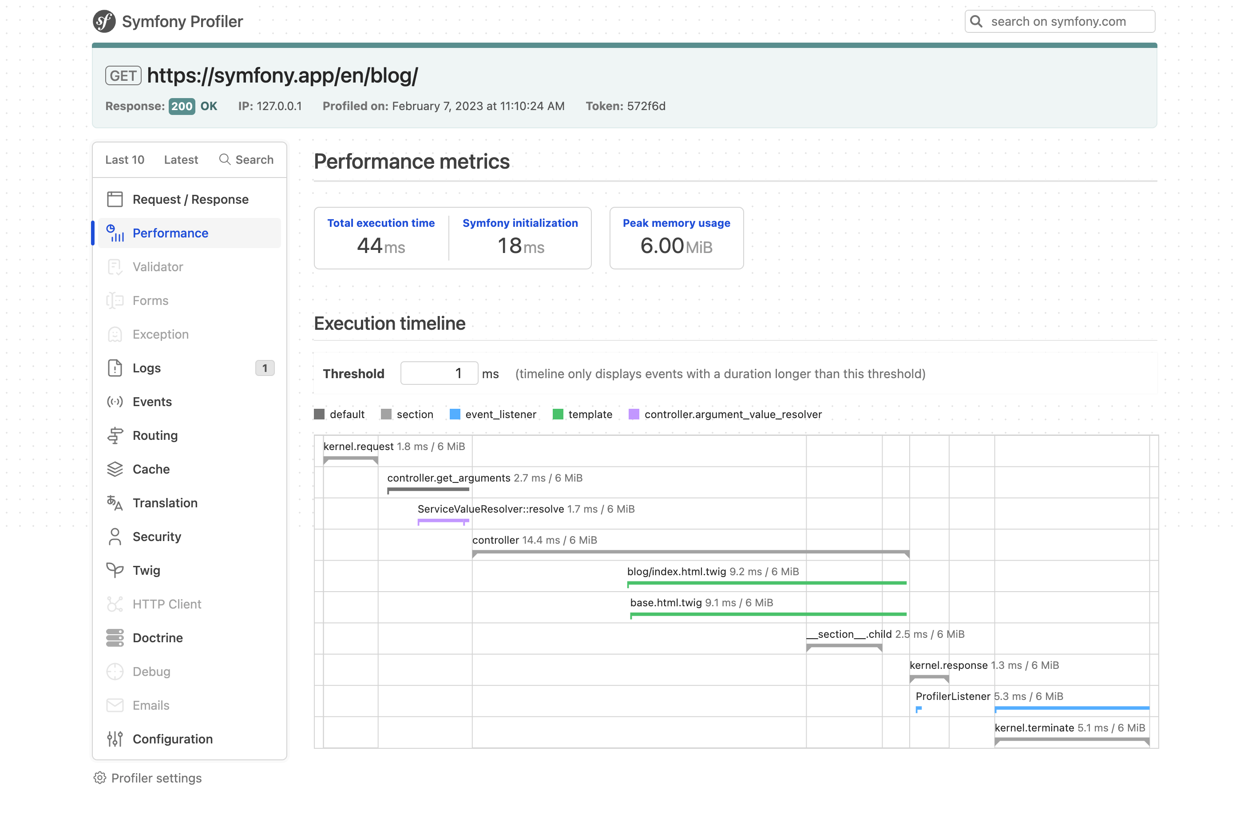The width and height of the screenshot is (1236, 822).
Task: Click the Routing signpost icon
Action: 115,435
